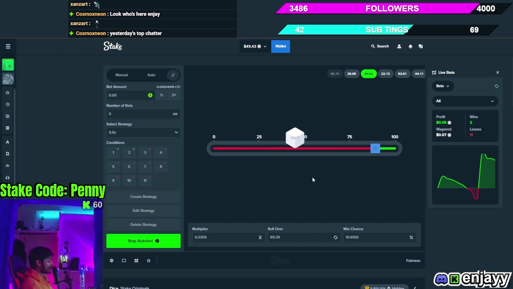Image resolution: width=513 pixels, height=289 pixels.
Task: Open the slots 777 icon in the sidebar
Action: 7,165
